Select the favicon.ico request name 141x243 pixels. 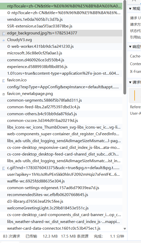click(17, 80)
